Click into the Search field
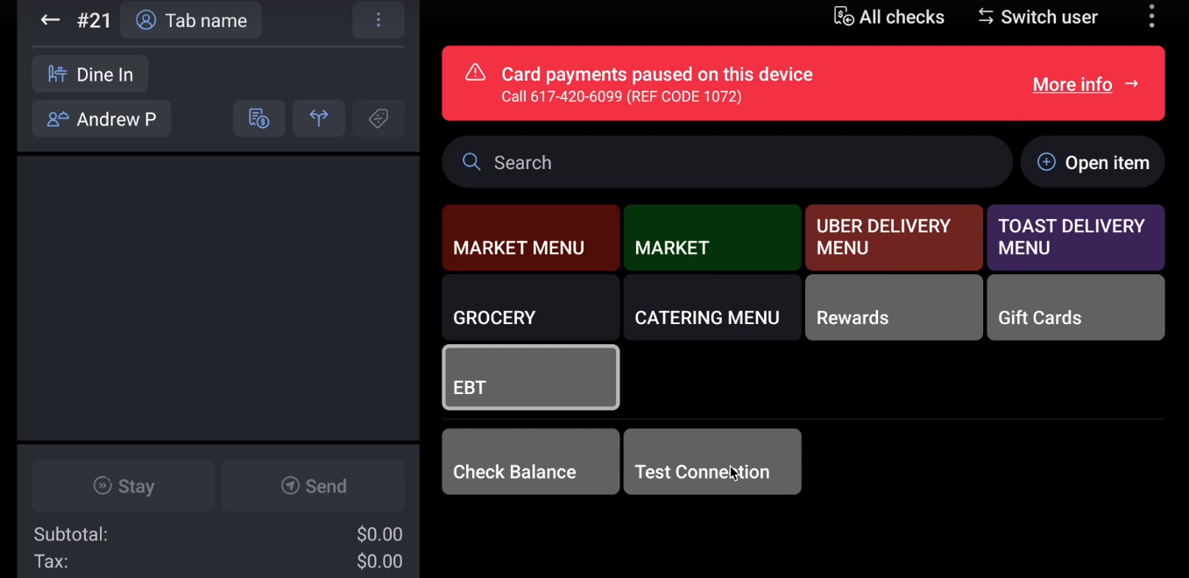 [x=727, y=162]
